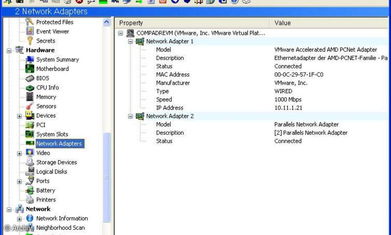The height and width of the screenshot is (235, 391).
Task: Collapse the Network Adapter 1 group
Action: (x=130, y=41)
